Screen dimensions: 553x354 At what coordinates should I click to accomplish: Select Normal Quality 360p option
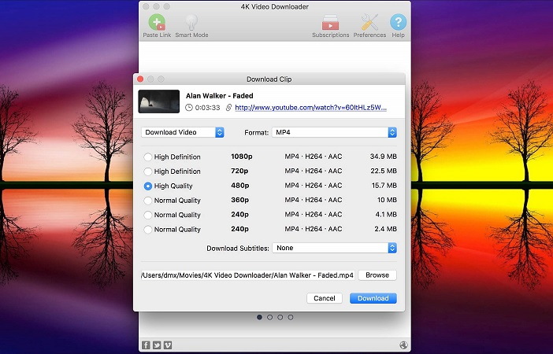click(x=148, y=201)
